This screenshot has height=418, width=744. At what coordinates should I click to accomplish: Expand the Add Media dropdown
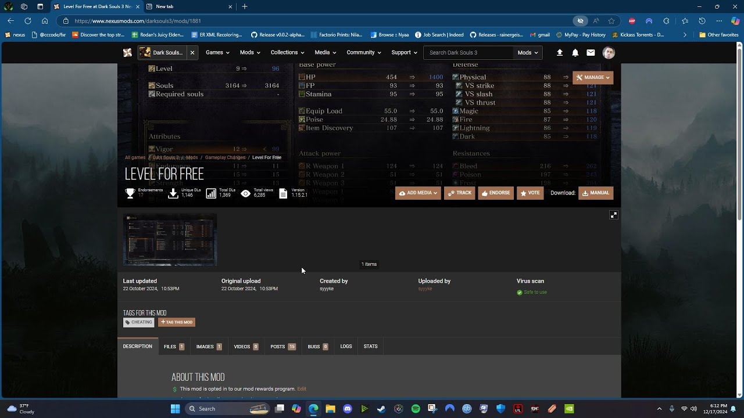(418, 193)
